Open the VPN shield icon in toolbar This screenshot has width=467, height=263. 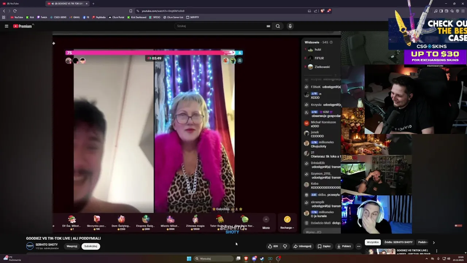click(458, 11)
